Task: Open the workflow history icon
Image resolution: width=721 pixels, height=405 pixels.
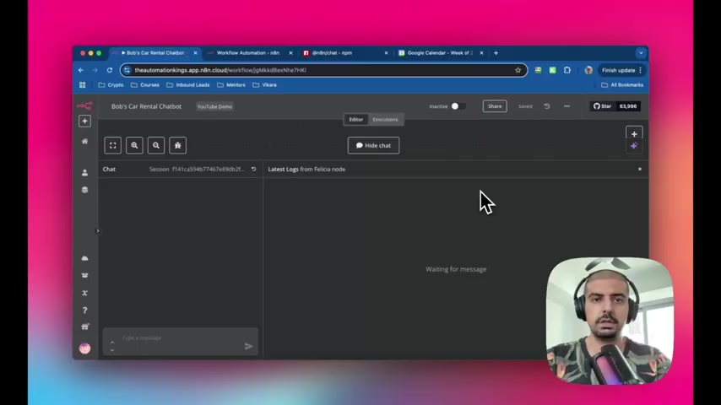Action: 547,106
